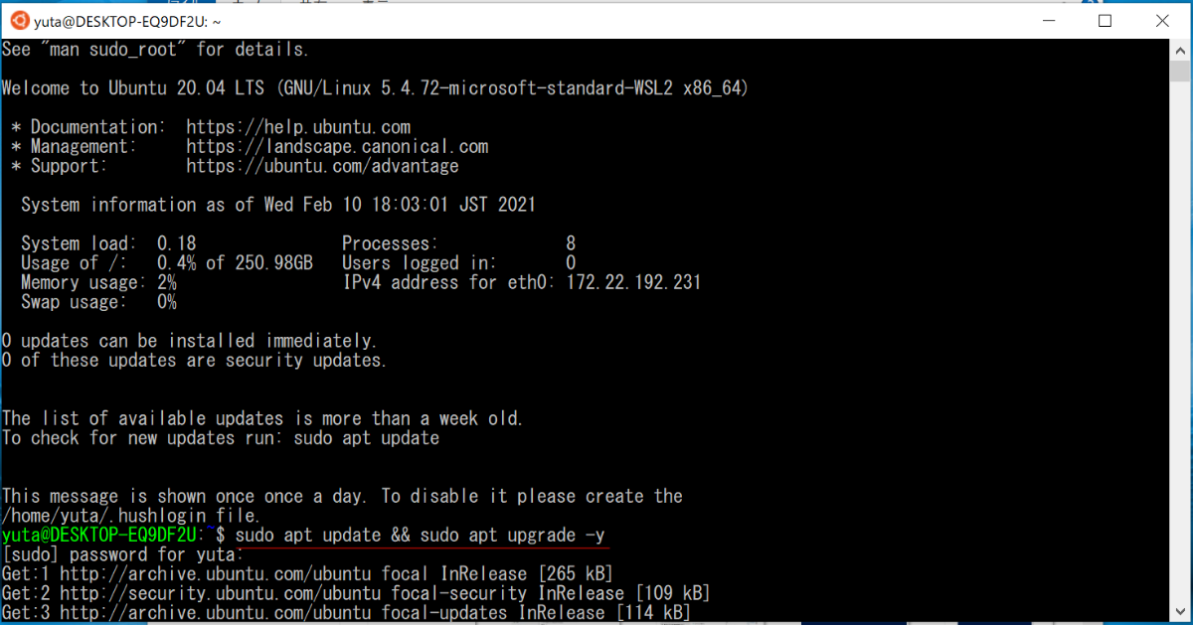Click 'This message is shown once once a day' line
The width and height of the screenshot is (1193, 625).
[342, 496]
